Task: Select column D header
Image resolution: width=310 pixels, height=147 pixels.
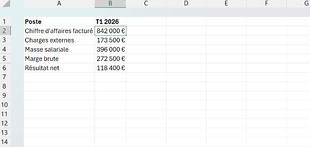Action: click(x=186, y=3)
